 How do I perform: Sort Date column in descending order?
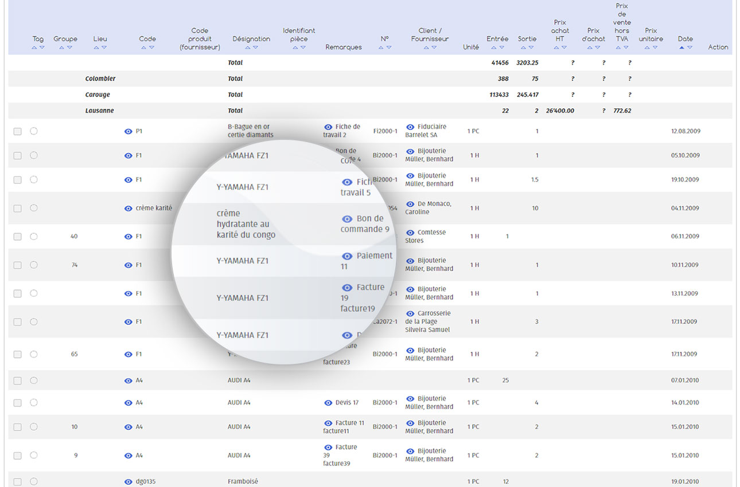[x=690, y=48]
